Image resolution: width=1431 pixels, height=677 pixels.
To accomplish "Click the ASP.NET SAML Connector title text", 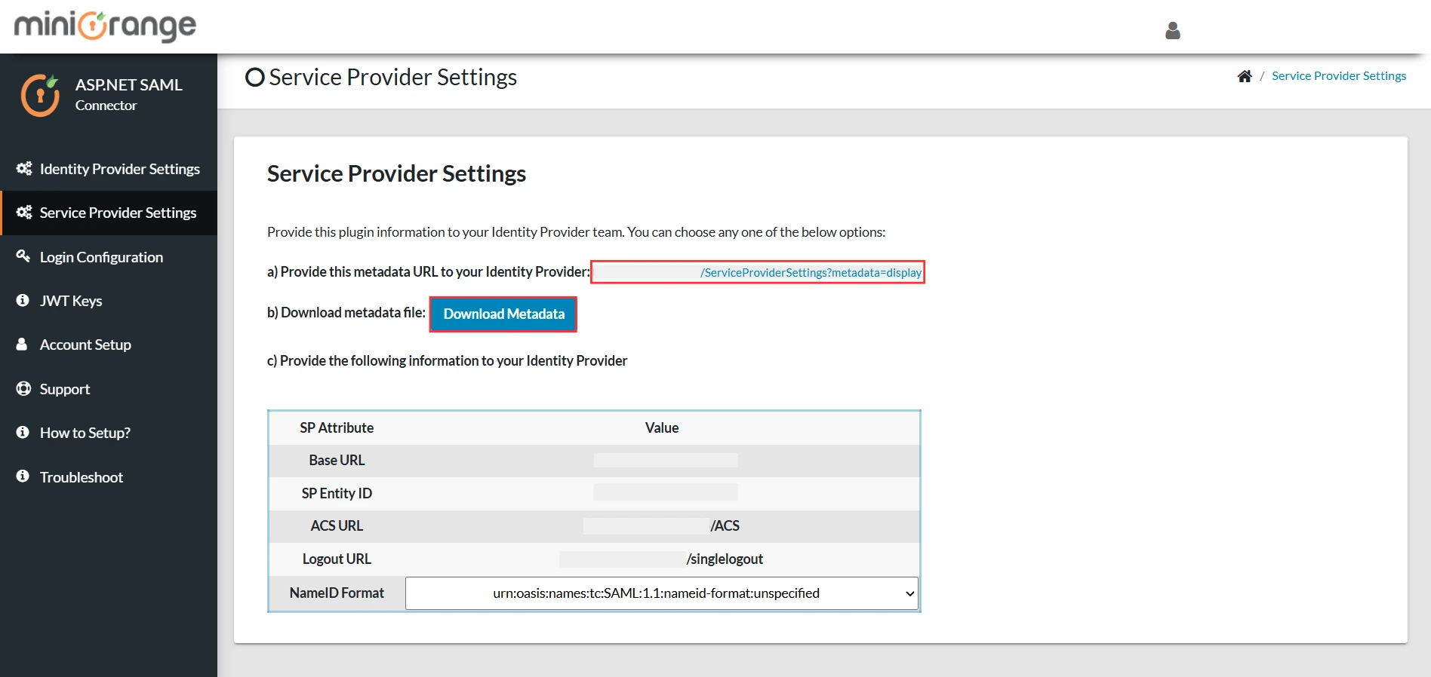I will [x=128, y=94].
